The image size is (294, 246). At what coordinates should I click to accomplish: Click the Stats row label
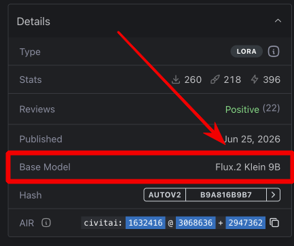pos(31,80)
